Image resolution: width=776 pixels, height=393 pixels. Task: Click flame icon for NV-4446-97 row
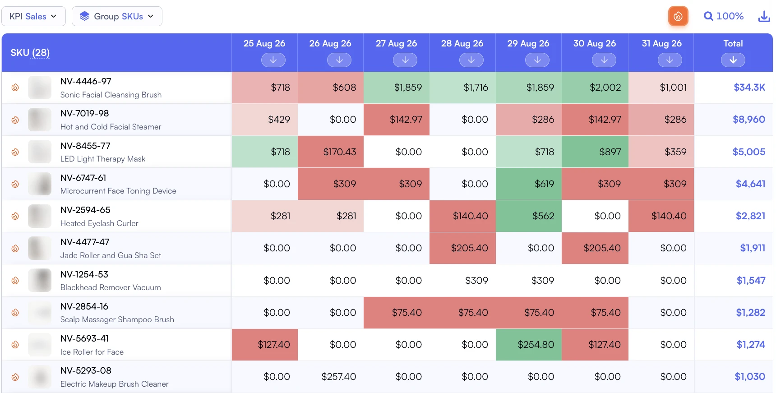pos(15,88)
